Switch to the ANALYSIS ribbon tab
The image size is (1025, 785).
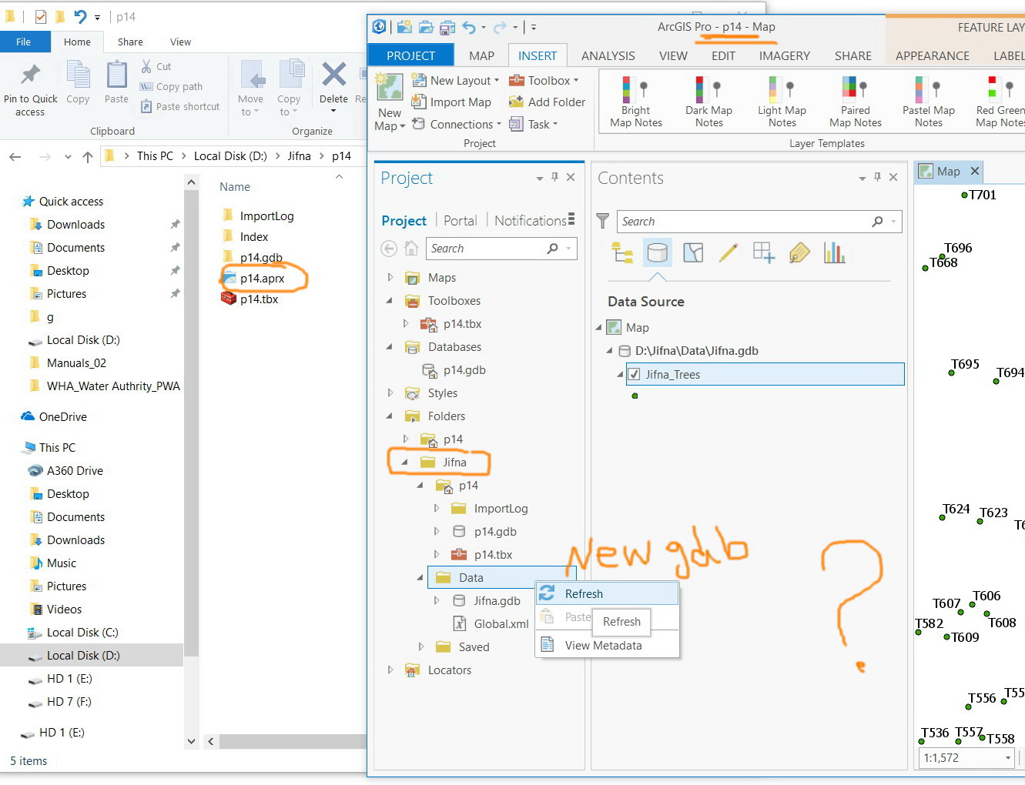point(608,55)
